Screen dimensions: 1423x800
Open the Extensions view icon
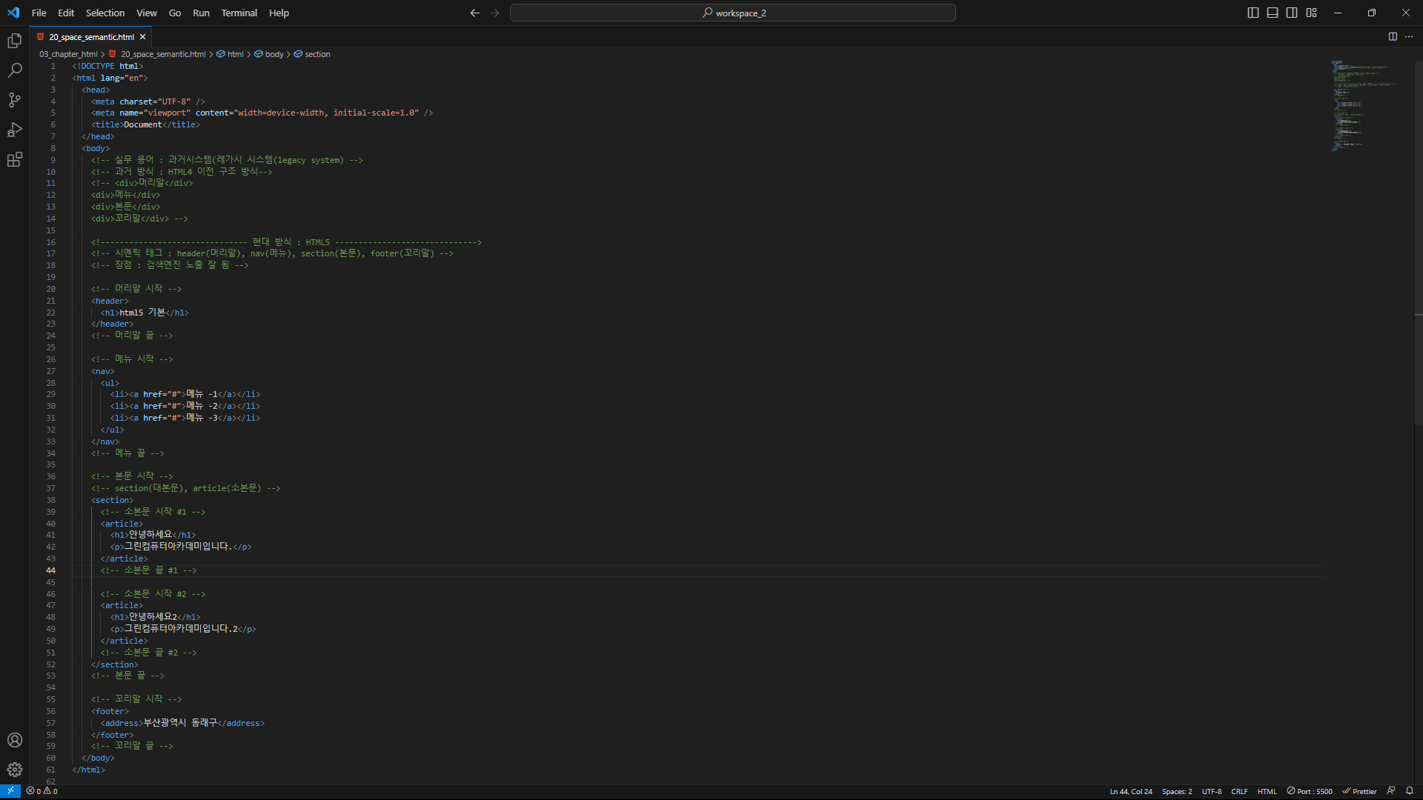pos(14,159)
